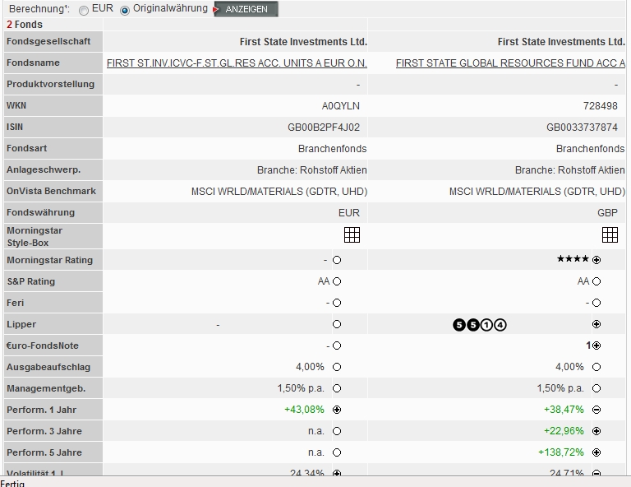
Task: Click the four-star Morningstar rating stars
Action: 572,260
